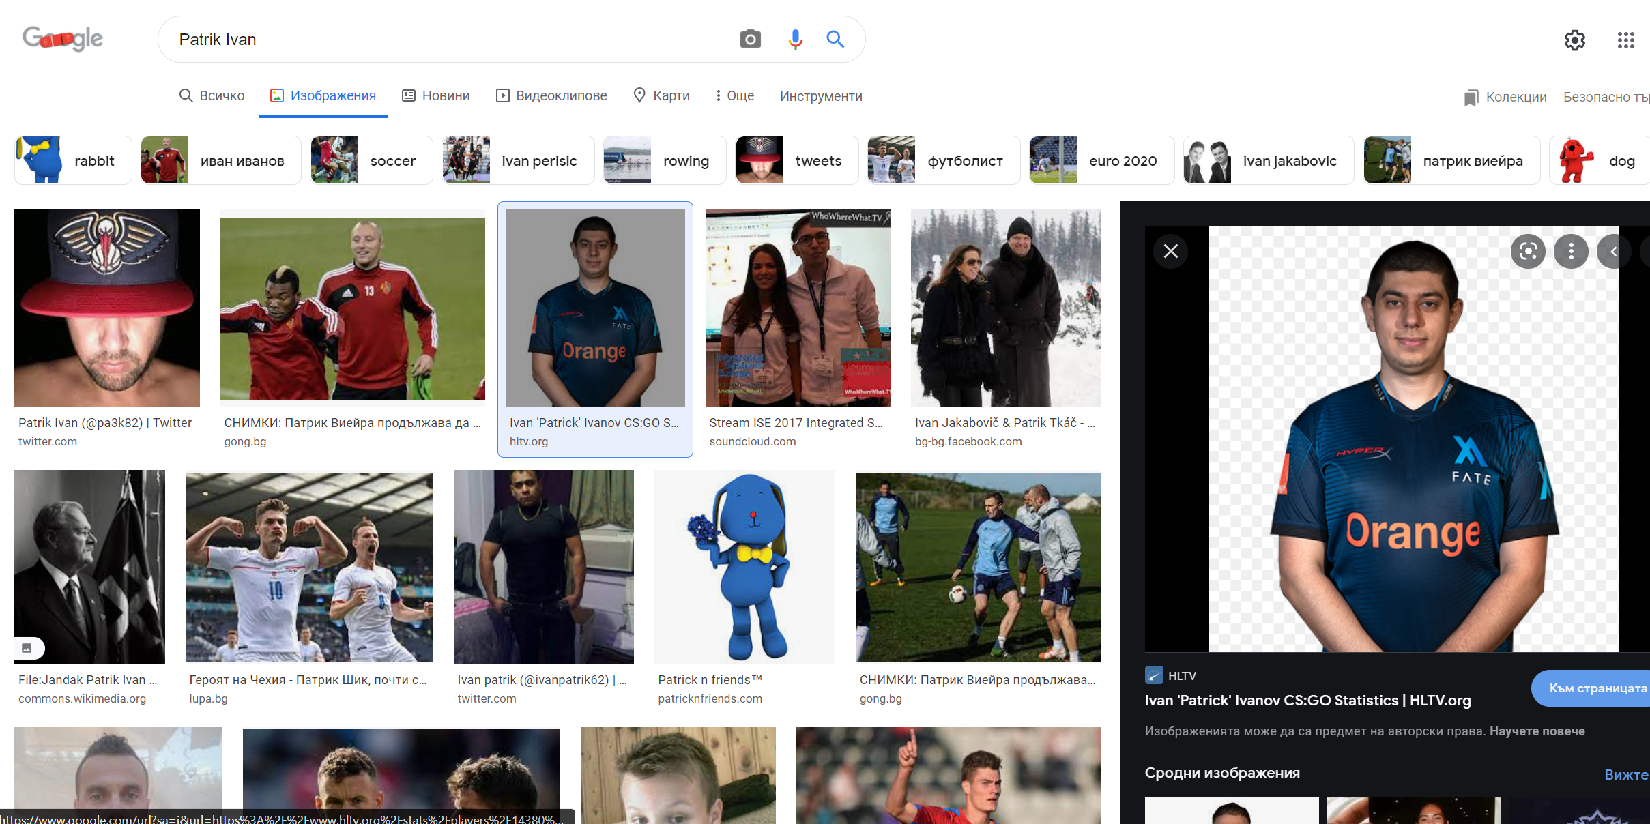The image size is (1650, 824).
Task: Open the Видеоклипове tab
Action: pos(551,95)
